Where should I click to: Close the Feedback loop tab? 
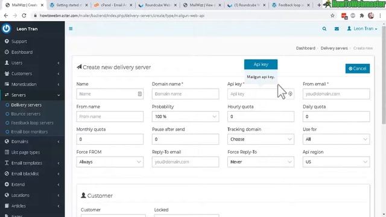pyautogui.click(x=308, y=5)
